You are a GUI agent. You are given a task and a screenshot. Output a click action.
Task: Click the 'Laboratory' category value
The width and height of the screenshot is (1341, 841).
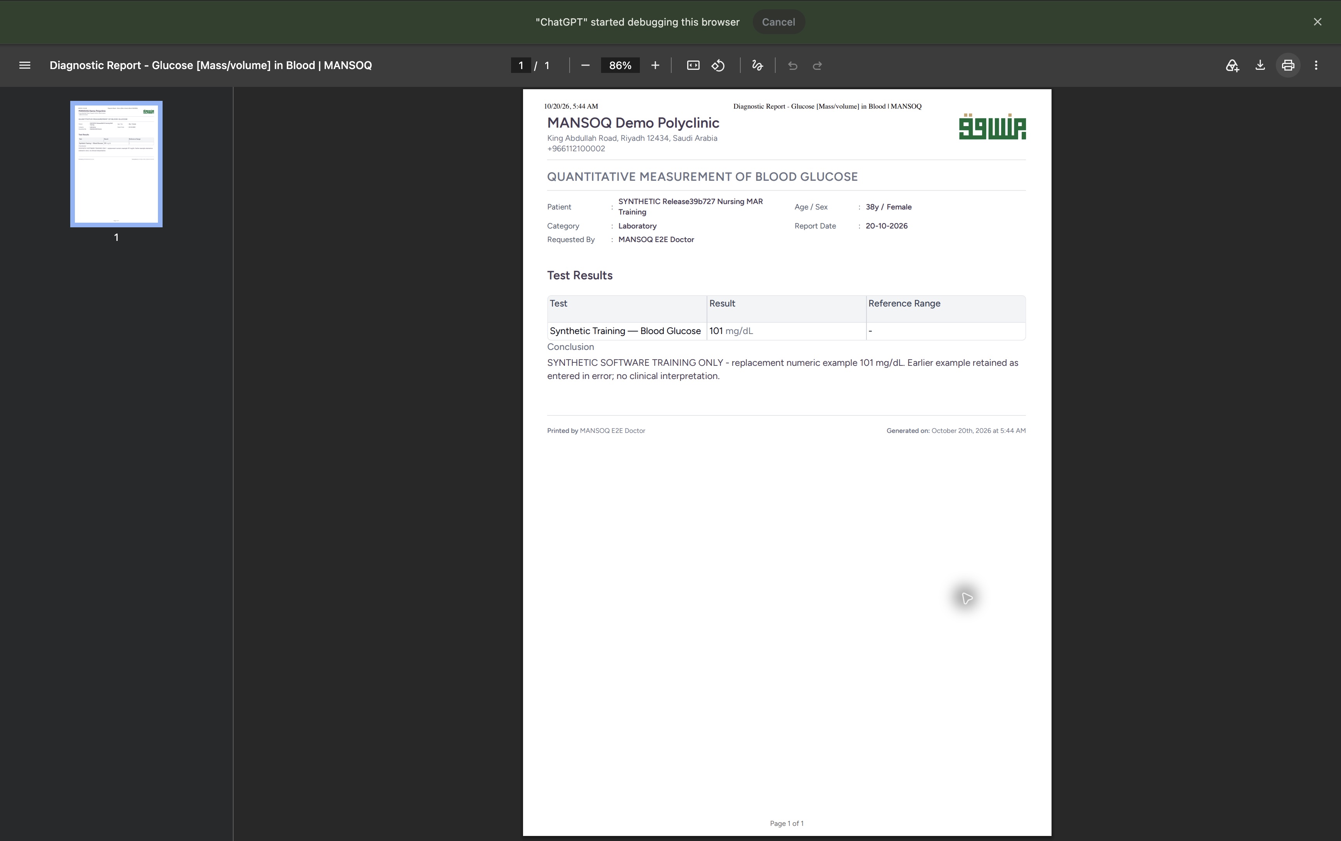tap(638, 226)
